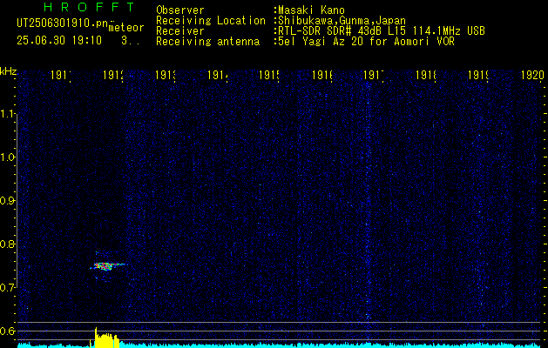This screenshot has width=548, height=348.
Task: Click time marker 1912
Action: click(113, 76)
